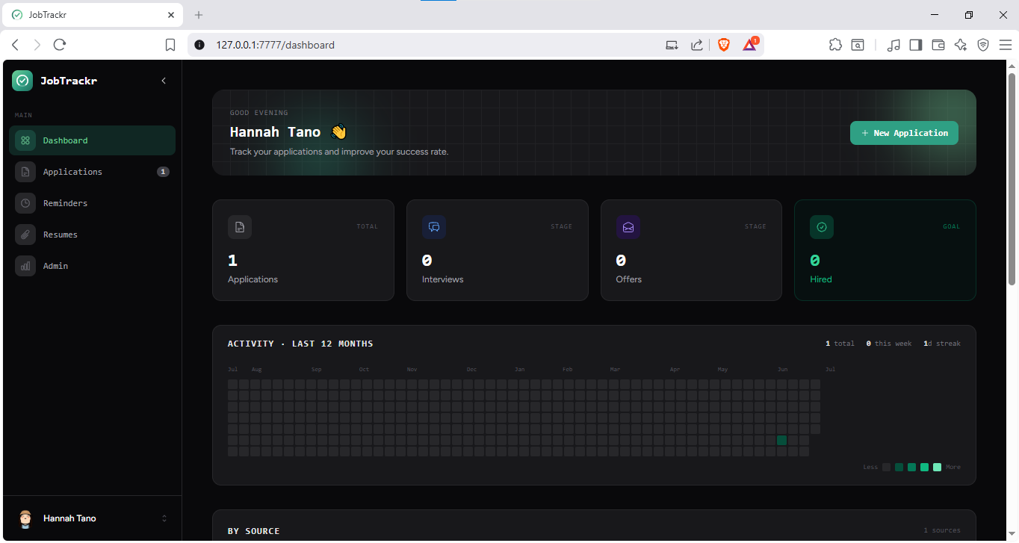Click the Admin bar chart icon
The width and height of the screenshot is (1019, 543).
click(25, 266)
